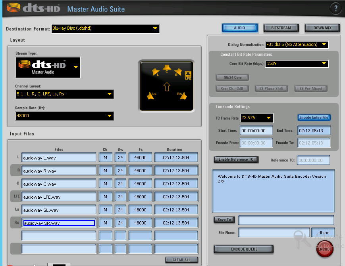Viewport: 345px width, 266px height.
Task: Click the Left surround Ls speaker icon
Action: (x=151, y=96)
